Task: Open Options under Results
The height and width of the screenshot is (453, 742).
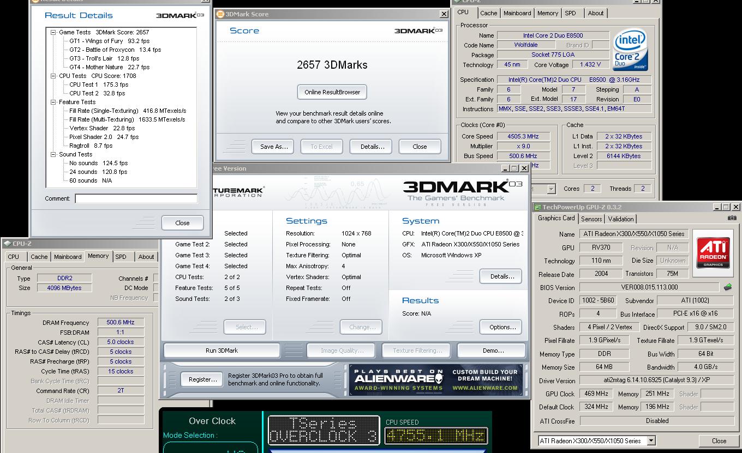Action: (x=502, y=327)
